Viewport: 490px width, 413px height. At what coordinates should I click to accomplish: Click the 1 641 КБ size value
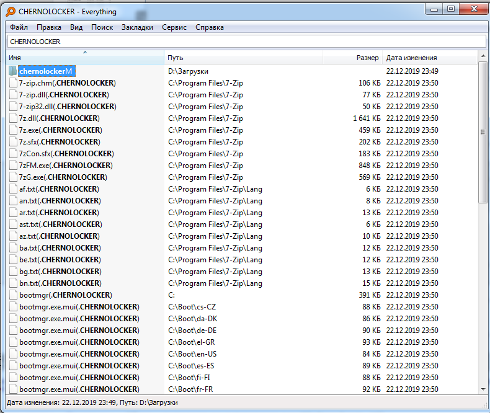click(x=367, y=118)
